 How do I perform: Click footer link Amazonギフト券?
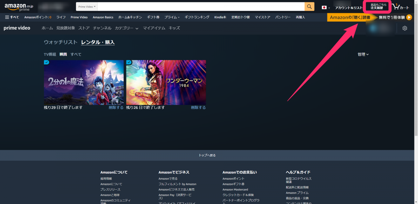[233, 184]
